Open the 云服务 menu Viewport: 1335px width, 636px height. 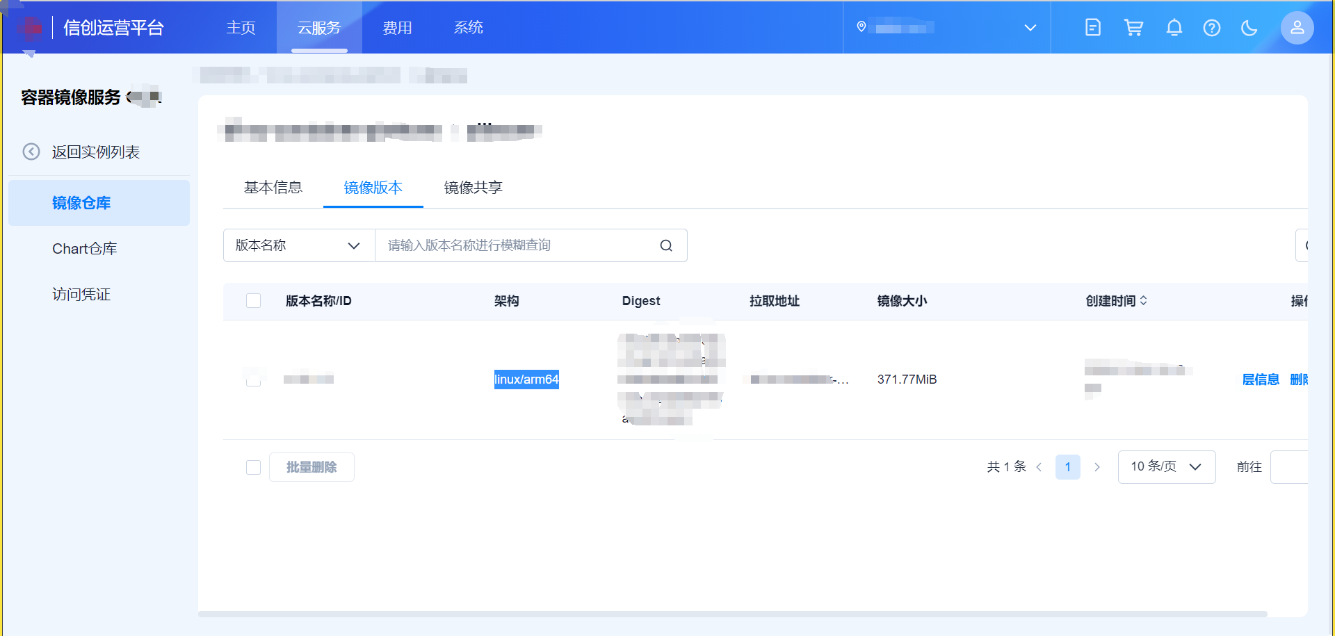pyautogui.click(x=319, y=28)
